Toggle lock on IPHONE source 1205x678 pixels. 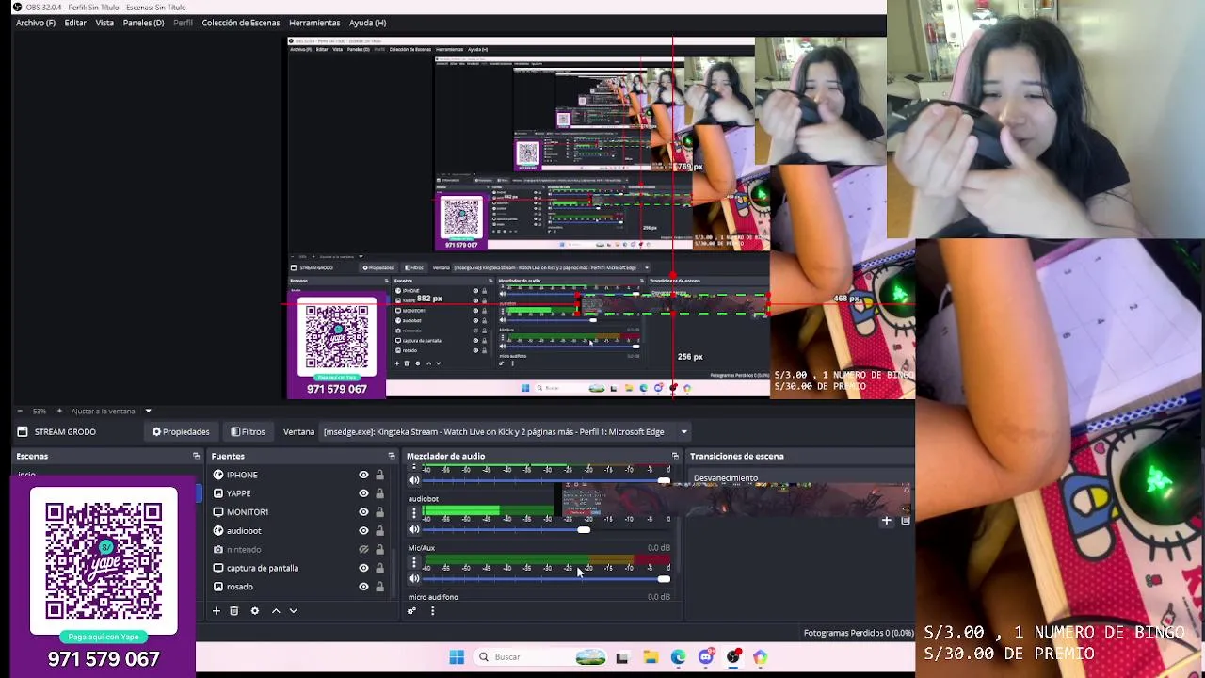point(379,475)
